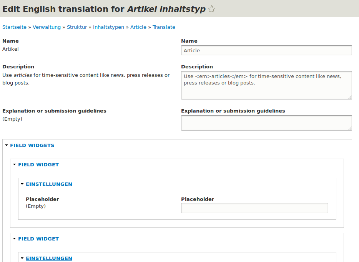Click the empty Explanation or submission guidelines textarea
The width and height of the screenshot is (359, 262).
coord(266,123)
